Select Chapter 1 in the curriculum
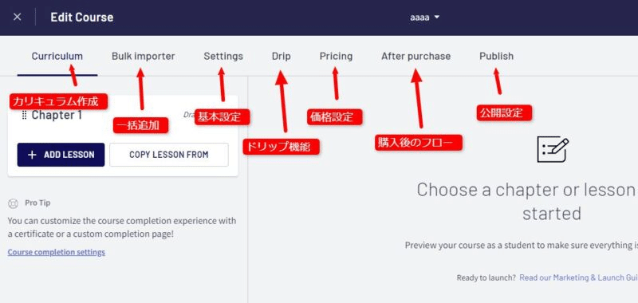Screen dimensions: 638x303 (x=57, y=115)
